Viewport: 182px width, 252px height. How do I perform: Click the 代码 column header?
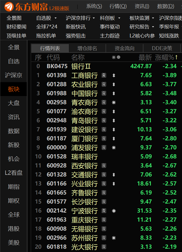point(53,57)
